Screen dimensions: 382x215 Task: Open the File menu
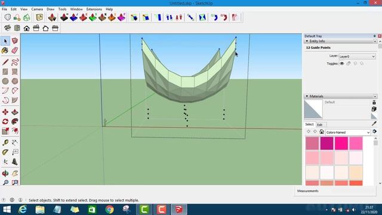[4, 9]
